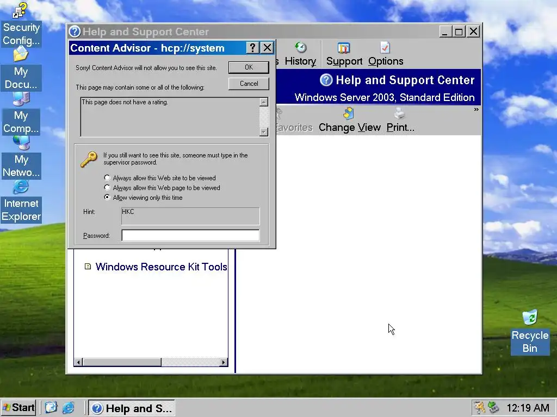Click Cancel in Content Advisor
Image resolution: width=557 pixels, height=417 pixels.
249,84
